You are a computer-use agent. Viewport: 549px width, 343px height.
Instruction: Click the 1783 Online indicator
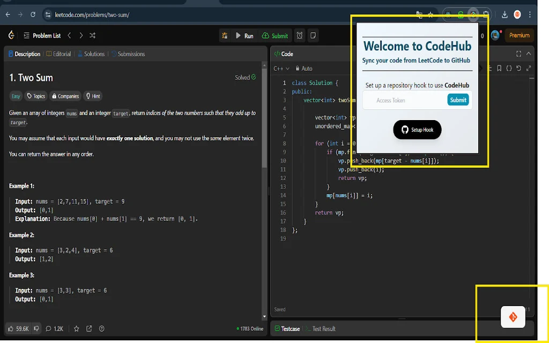click(x=250, y=329)
